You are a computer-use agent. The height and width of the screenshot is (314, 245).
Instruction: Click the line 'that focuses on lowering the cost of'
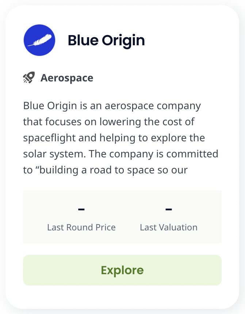(x=109, y=122)
